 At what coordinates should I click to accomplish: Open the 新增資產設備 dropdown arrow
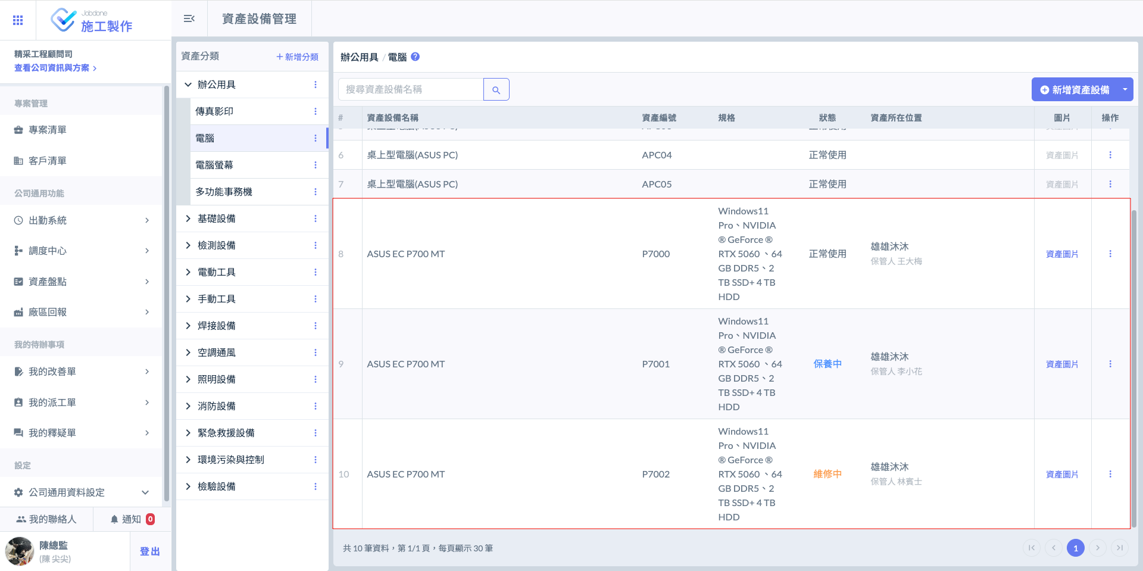tap(1125, 89)
